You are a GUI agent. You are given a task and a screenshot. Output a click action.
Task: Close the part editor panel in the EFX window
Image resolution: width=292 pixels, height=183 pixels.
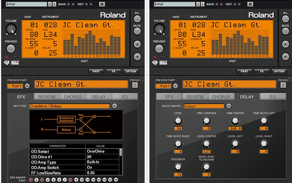[142, 79]
